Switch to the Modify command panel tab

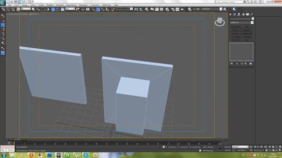click(235, 14)
